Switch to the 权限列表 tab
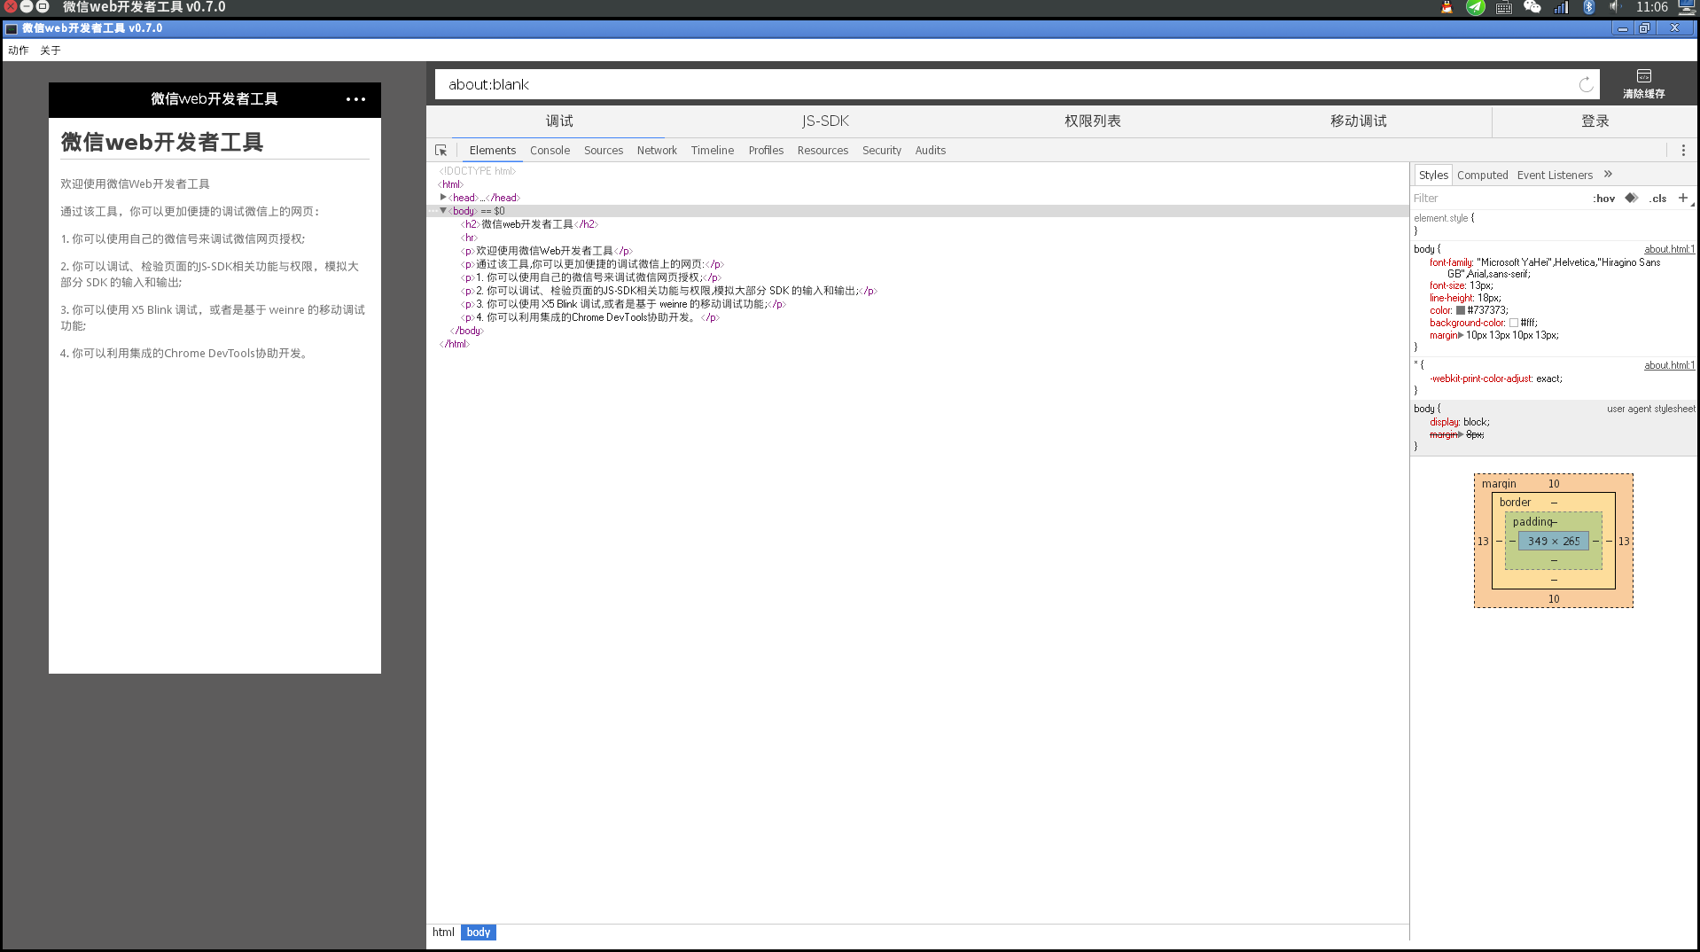Screen dimensions: 1700x952 (1092, 121)
